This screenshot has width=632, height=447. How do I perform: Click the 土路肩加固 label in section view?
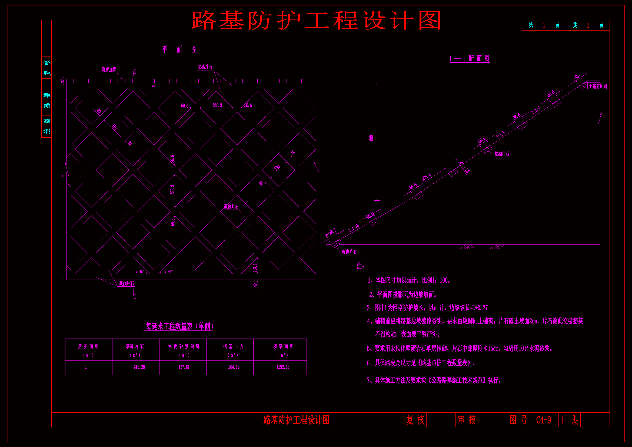coord(598,86)
